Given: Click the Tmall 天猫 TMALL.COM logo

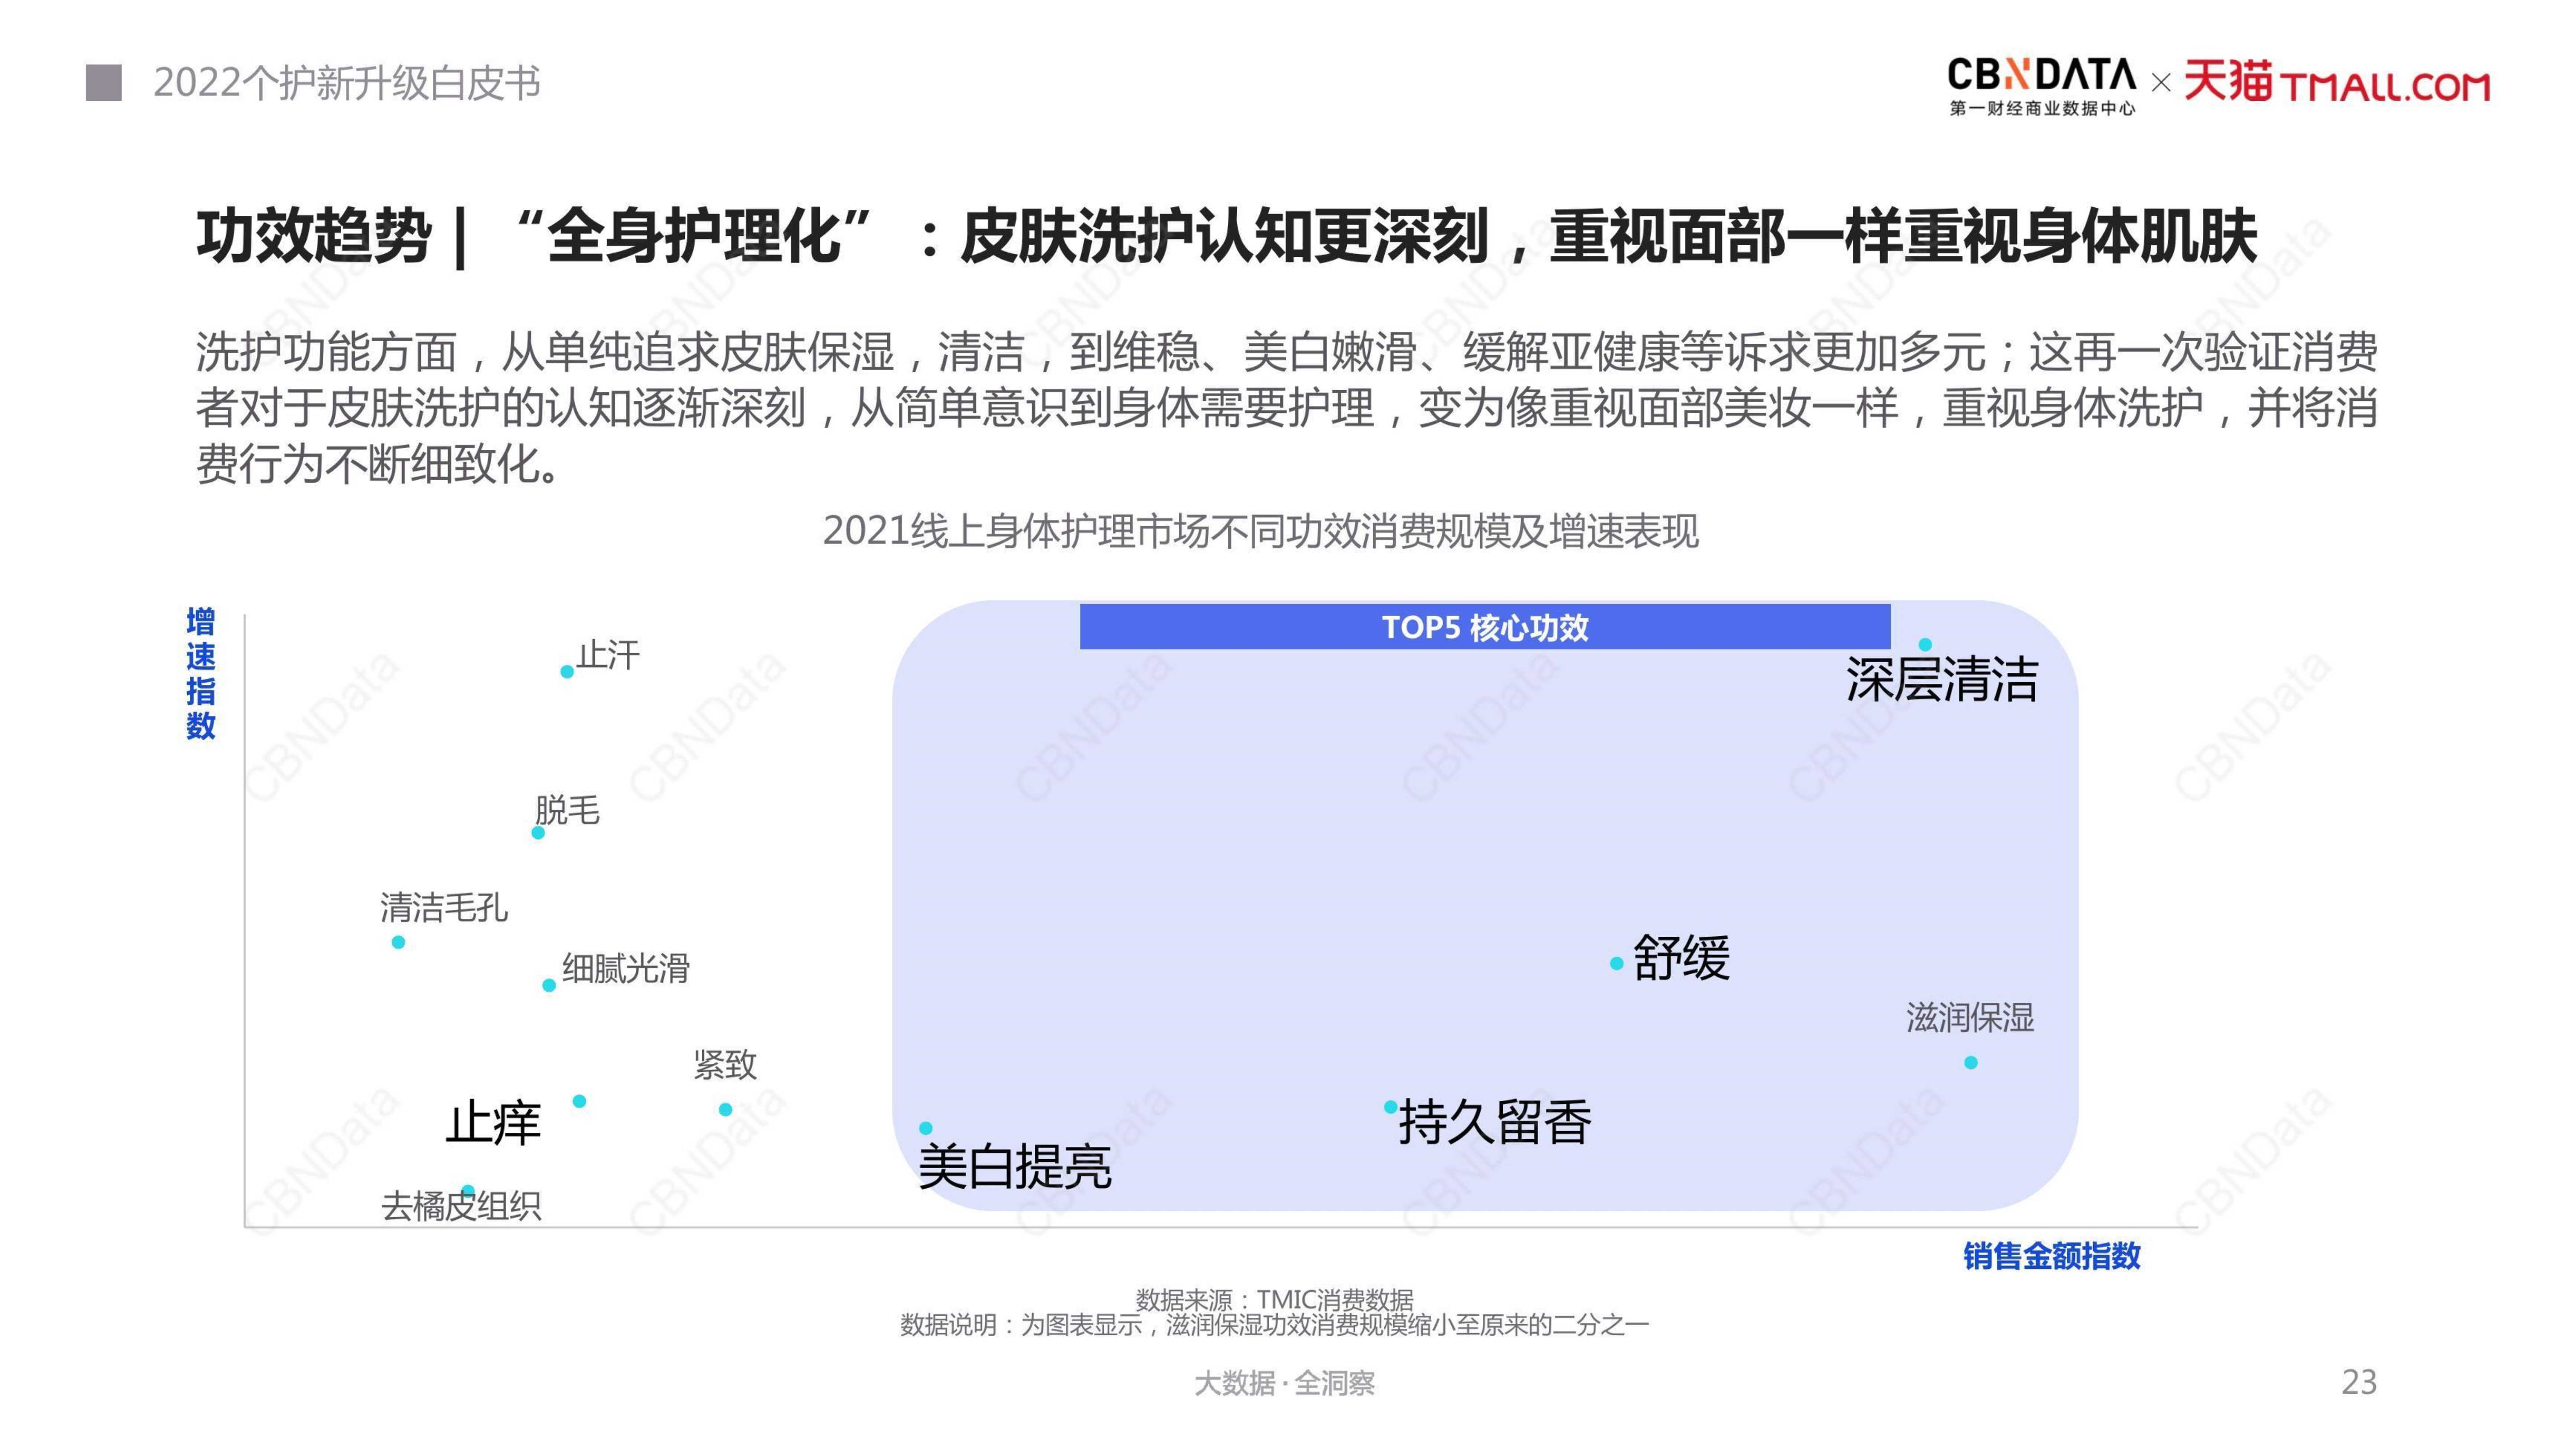Looking at the screenshot, I should 2336,82.
